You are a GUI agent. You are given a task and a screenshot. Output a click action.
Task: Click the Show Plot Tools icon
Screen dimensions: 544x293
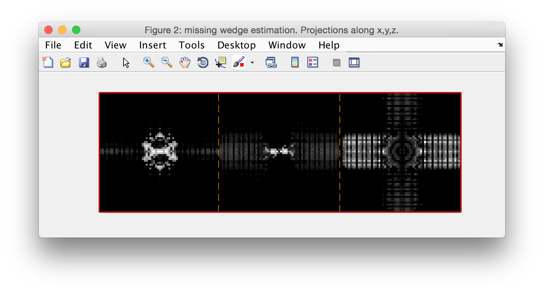point(354,63)
